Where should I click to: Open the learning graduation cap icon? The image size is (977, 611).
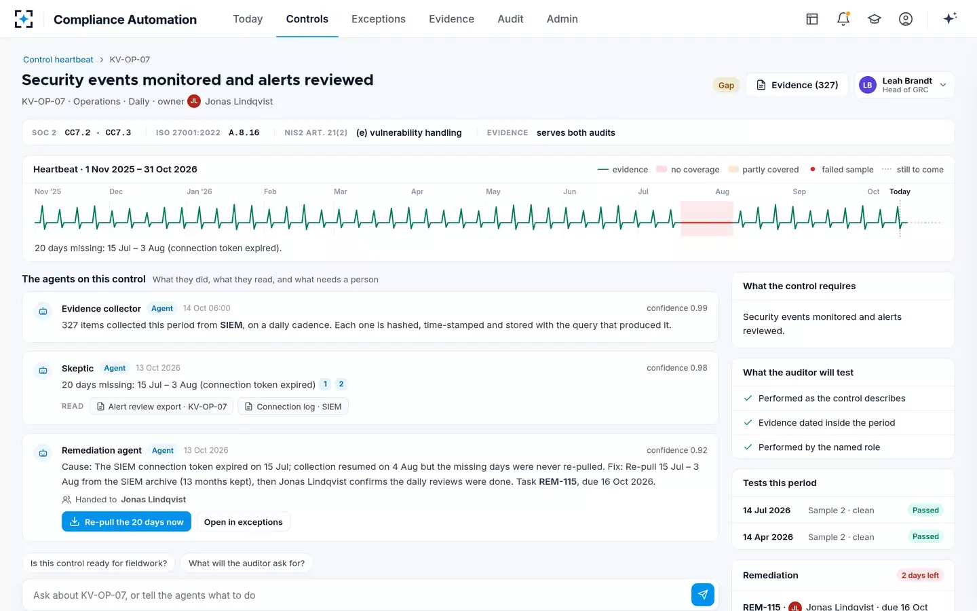pos(875,19)
